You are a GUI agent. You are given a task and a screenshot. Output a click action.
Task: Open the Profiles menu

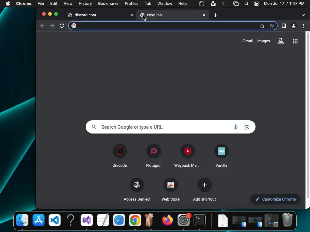click(132, 4)
